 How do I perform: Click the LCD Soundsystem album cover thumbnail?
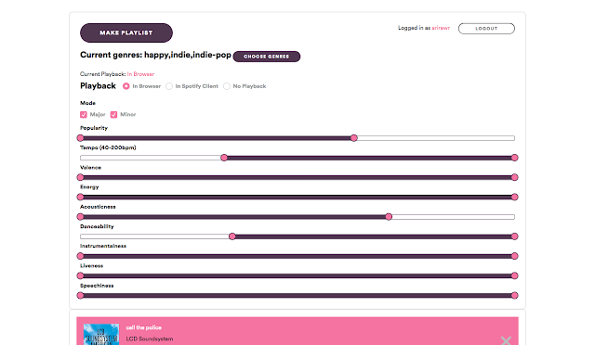pyautogui.click(x=101, y=335)
